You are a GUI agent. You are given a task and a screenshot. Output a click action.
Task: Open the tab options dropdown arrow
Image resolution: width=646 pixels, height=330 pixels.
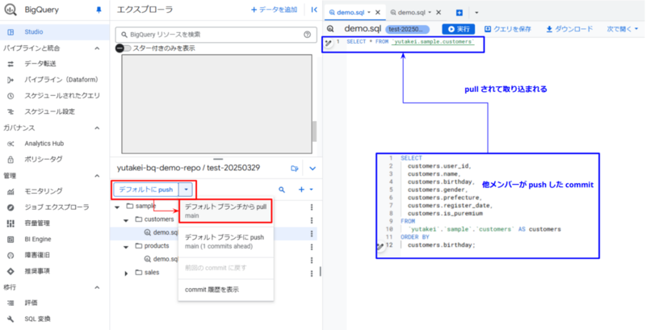click(x=476, y=13)
